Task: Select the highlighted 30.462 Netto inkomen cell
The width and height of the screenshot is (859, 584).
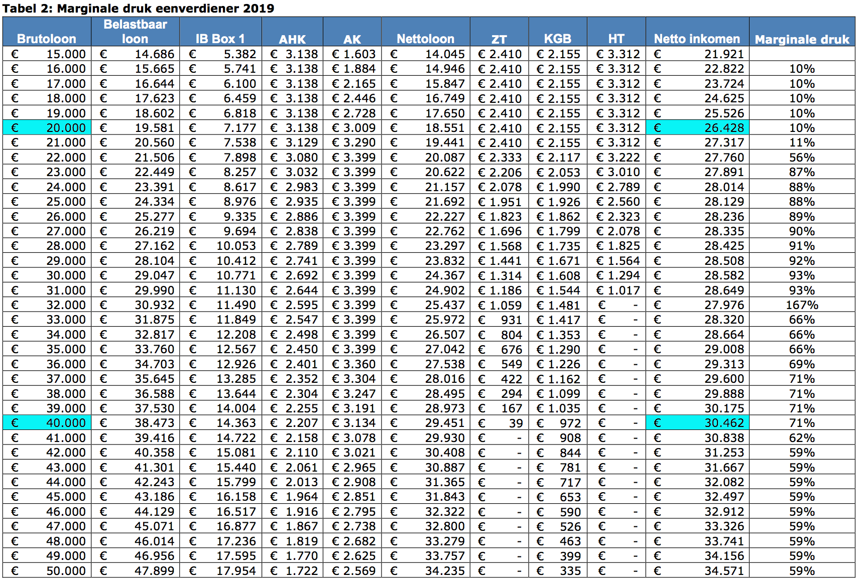Action: pos(697,423)
